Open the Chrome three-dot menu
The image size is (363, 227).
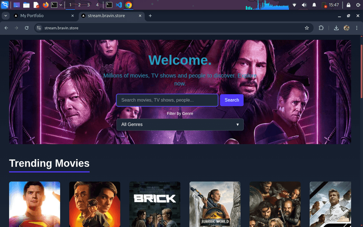(357, 28)
